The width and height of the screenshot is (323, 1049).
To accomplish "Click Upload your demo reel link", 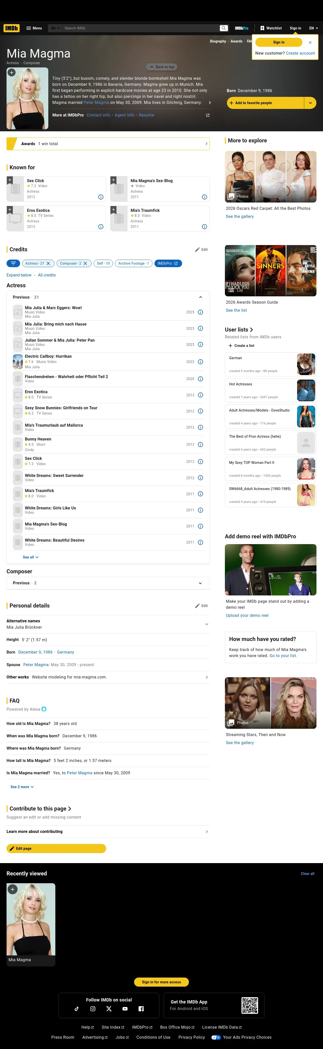I will click(247, 615).
